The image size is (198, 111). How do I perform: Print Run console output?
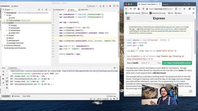7,84
